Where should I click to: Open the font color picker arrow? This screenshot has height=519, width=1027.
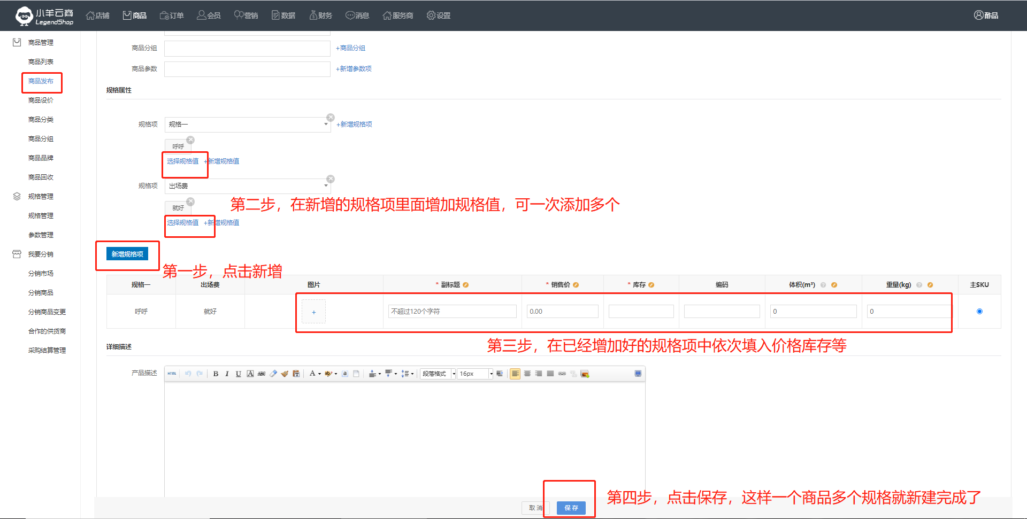[x=320, y=374]
